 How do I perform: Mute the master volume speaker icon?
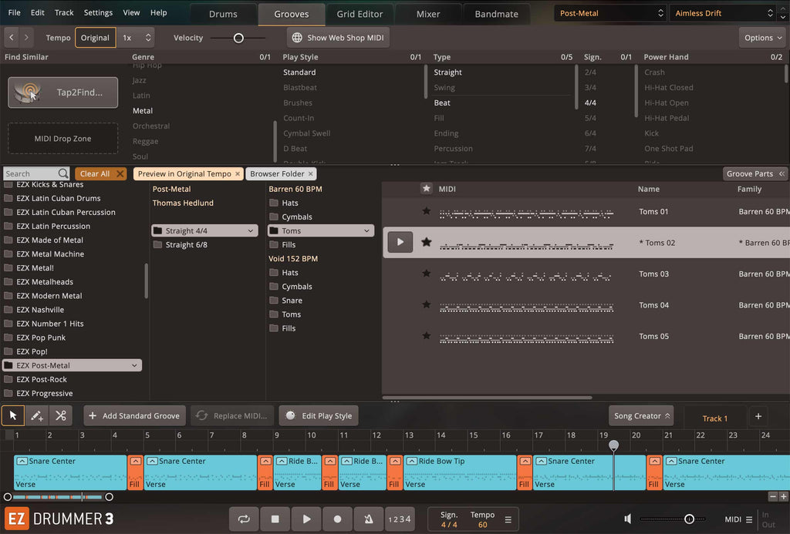[x=628, y=519]
